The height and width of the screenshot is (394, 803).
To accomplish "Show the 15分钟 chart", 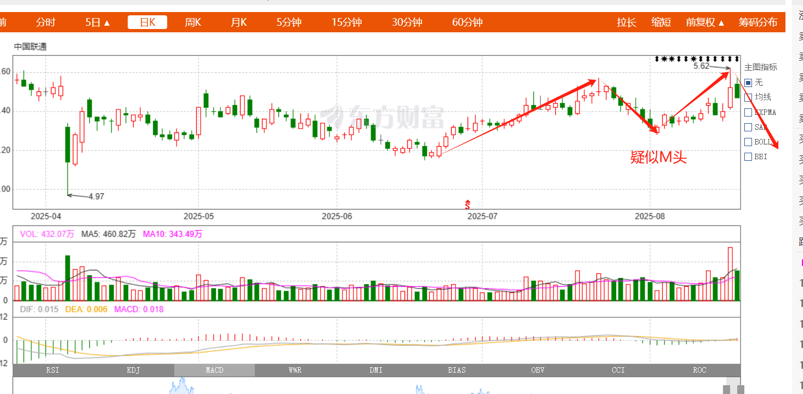I will (x=346, y=22).
